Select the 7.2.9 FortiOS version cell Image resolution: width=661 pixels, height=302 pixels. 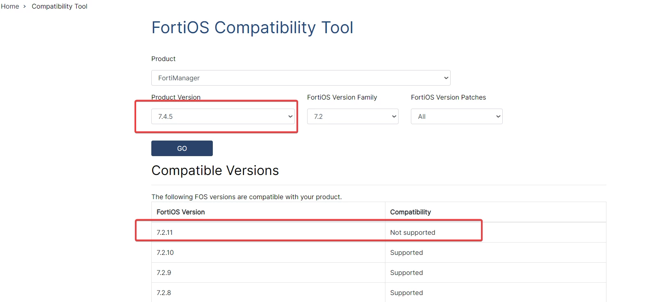(268, 272)
